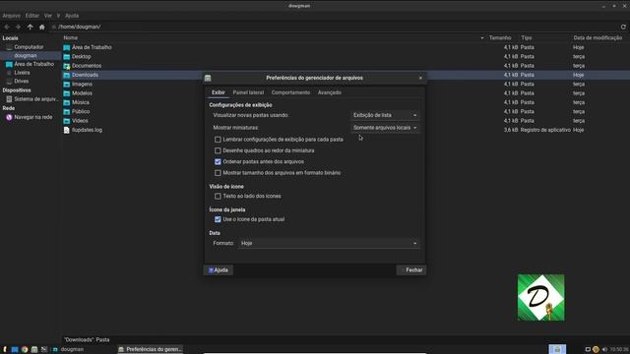This screenshot has height=354, width=630.
Task: Select the tlupdates.log file icon
Action: click(x=67, y=130)
